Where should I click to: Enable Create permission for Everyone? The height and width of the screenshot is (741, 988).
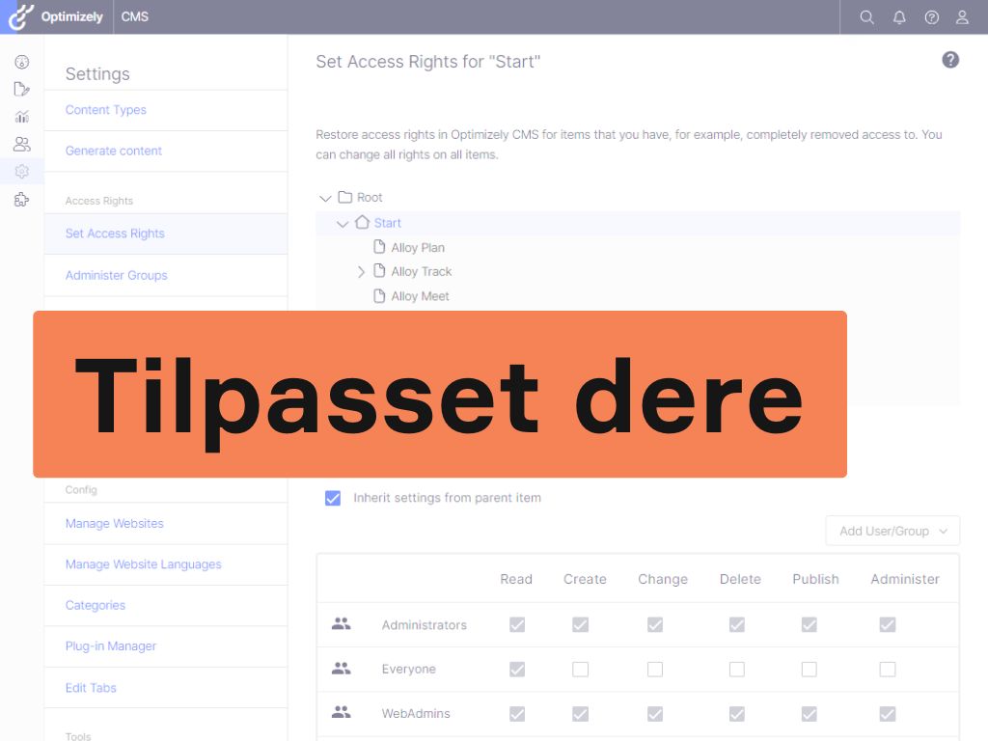tap(580, 670)
